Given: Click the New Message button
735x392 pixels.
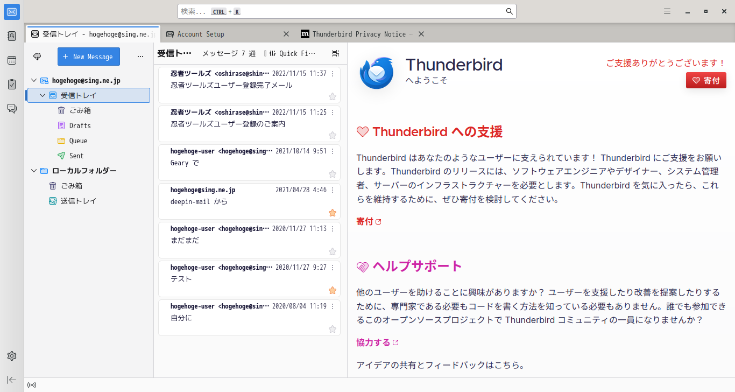Looking at the screenshot, I should (x=89, y=57).
